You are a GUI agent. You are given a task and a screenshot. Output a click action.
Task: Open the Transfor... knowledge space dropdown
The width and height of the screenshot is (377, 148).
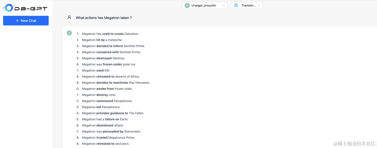[x=247, y=5]
